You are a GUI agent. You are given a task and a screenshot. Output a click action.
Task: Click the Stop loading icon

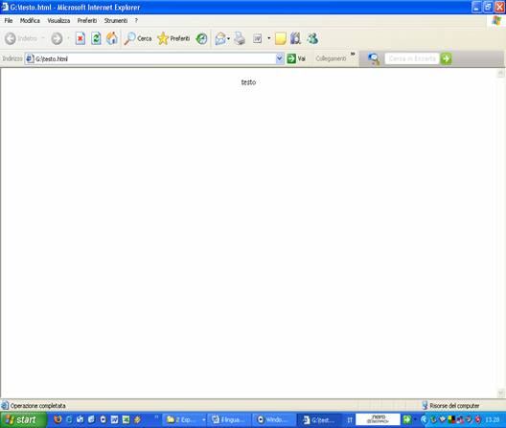(80, 38)
